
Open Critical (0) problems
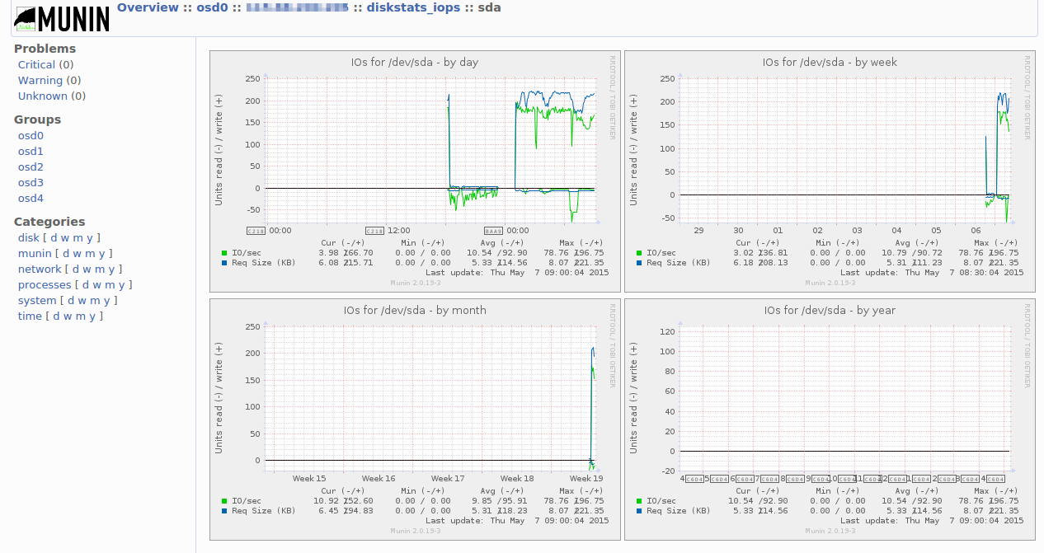[x=45, y=64]
